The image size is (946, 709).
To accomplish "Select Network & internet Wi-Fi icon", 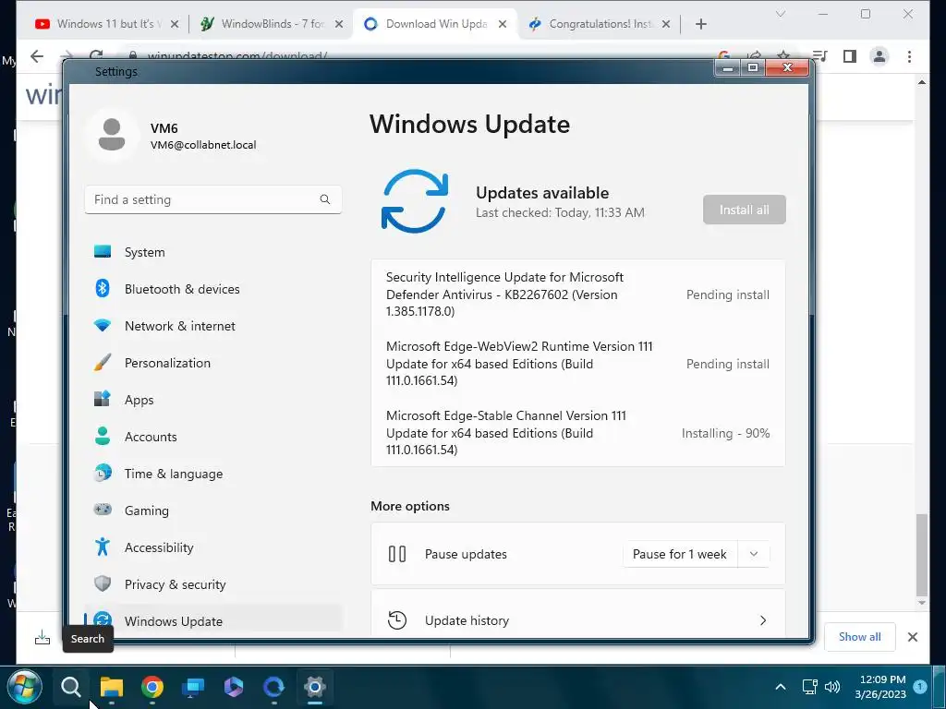I will [x=103, y=326].
